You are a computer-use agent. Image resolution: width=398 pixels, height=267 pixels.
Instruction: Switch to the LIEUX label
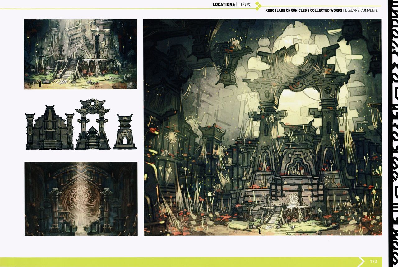coord(244,4)
